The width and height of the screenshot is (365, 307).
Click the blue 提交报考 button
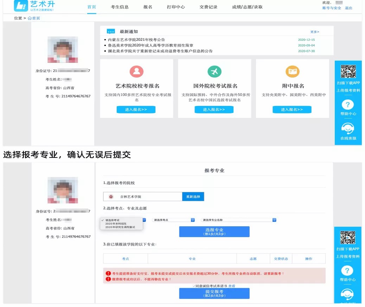tap(214, 293)
